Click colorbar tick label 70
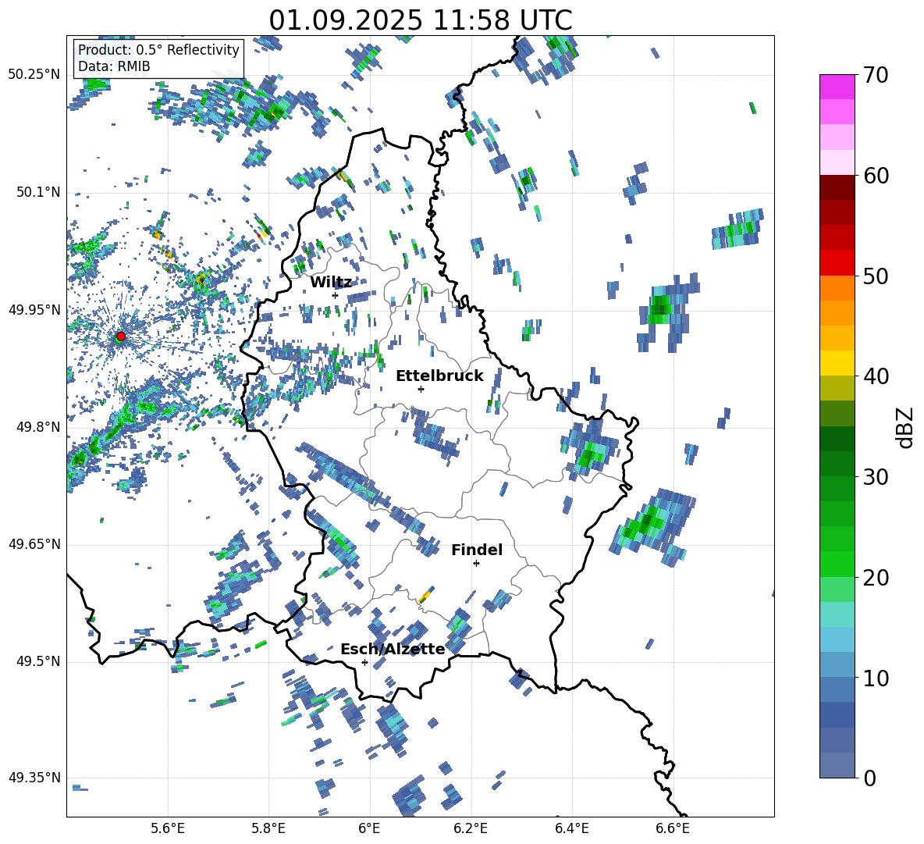This screenshot has width=924, height=844. click(875, 76)
